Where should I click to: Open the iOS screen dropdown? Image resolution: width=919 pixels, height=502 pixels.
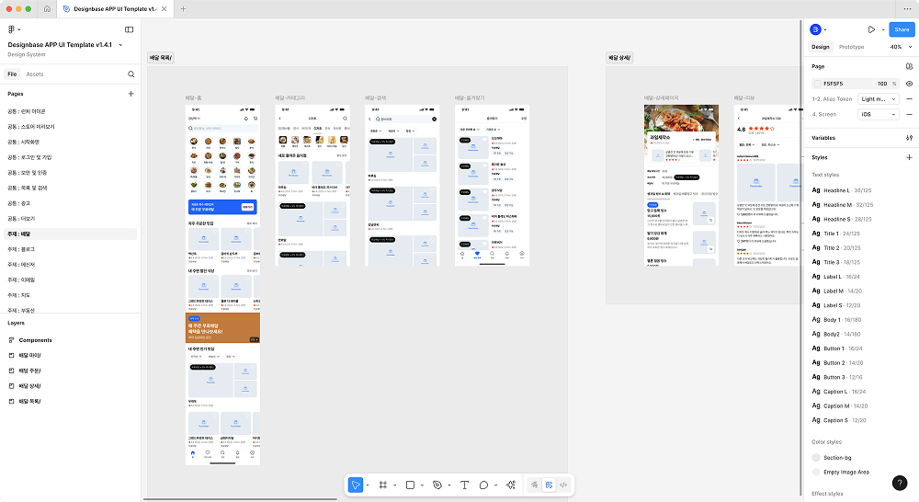coord(878,114)
